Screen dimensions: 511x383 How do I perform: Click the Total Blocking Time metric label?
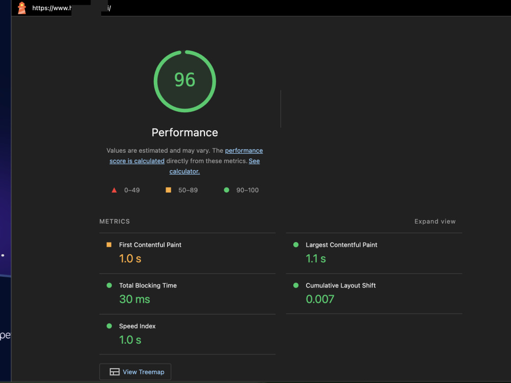[x=148, y=285]
